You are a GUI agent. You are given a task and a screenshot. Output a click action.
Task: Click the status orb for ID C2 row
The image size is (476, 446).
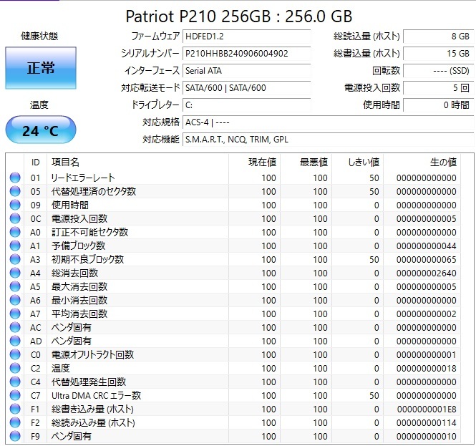(x=15, y=368)
